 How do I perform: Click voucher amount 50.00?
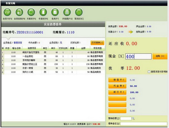point(134,86)
